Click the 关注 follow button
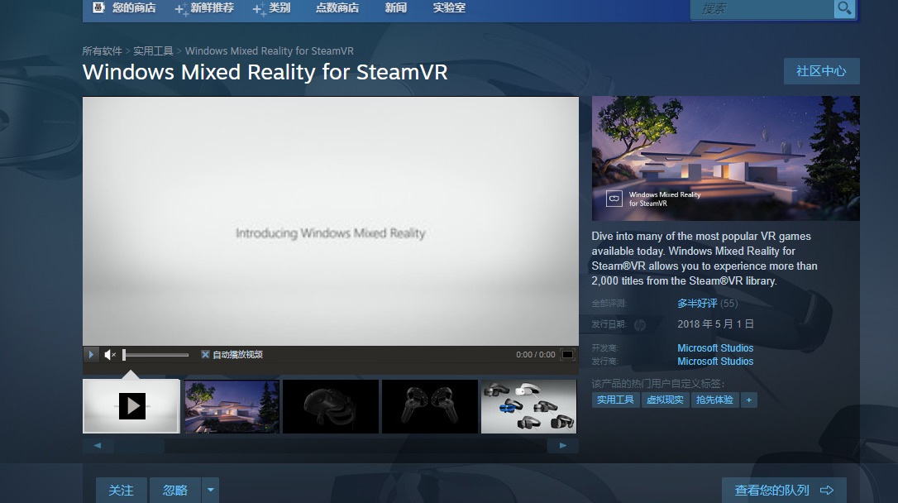Viewport: 898px width, 503px height. tap(121, 490)
